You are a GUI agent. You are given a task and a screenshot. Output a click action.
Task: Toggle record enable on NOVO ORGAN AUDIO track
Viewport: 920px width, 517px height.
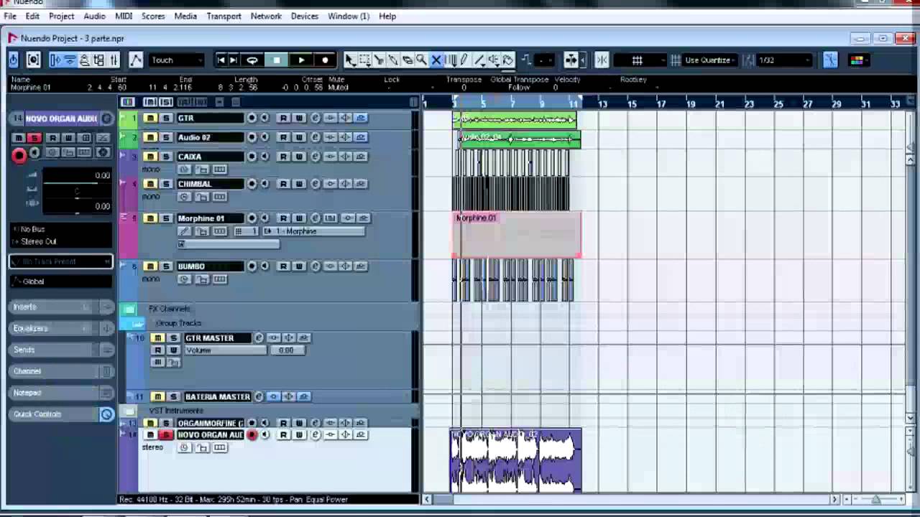click(252, 435)
